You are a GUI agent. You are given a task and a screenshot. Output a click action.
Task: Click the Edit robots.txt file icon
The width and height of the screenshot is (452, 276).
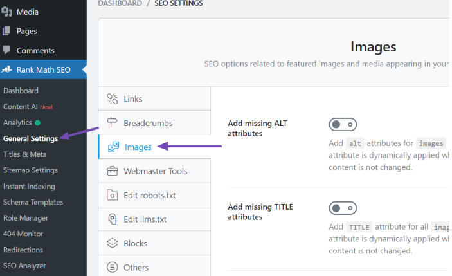tap(112, 195)
